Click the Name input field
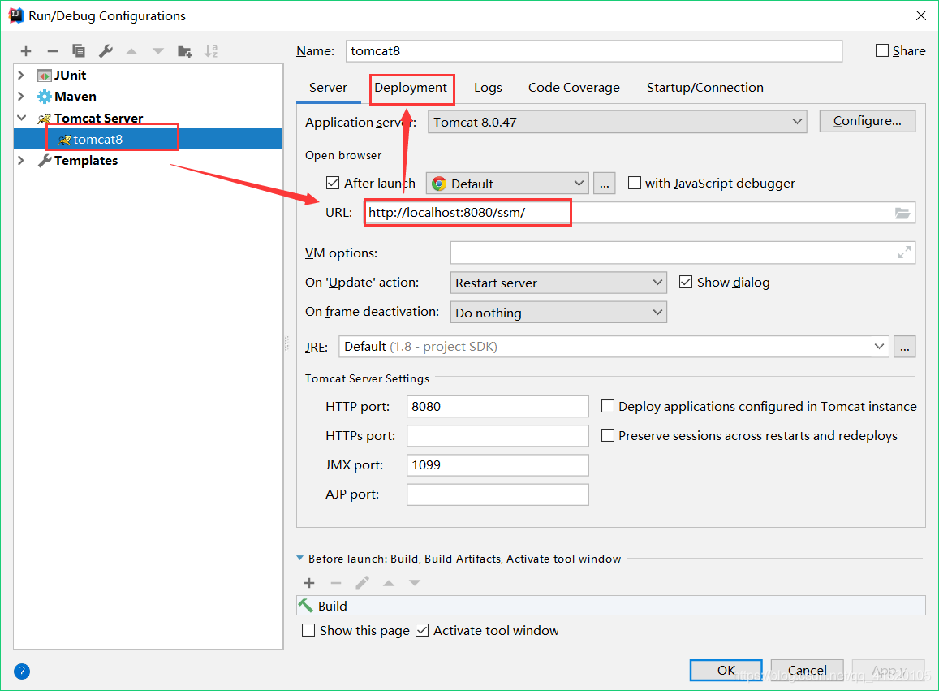 594,51
